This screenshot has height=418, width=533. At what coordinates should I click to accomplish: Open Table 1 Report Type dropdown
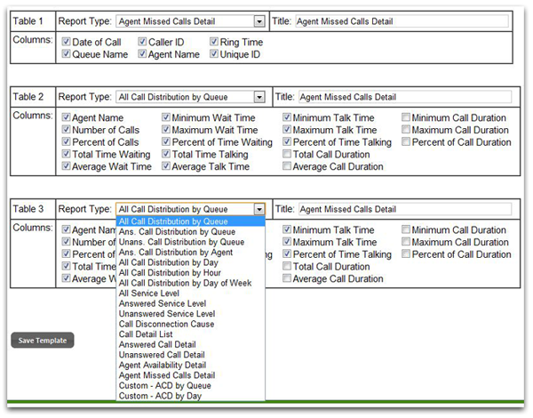259,20
